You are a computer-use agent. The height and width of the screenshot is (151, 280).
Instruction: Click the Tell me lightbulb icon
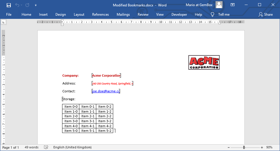213,15
